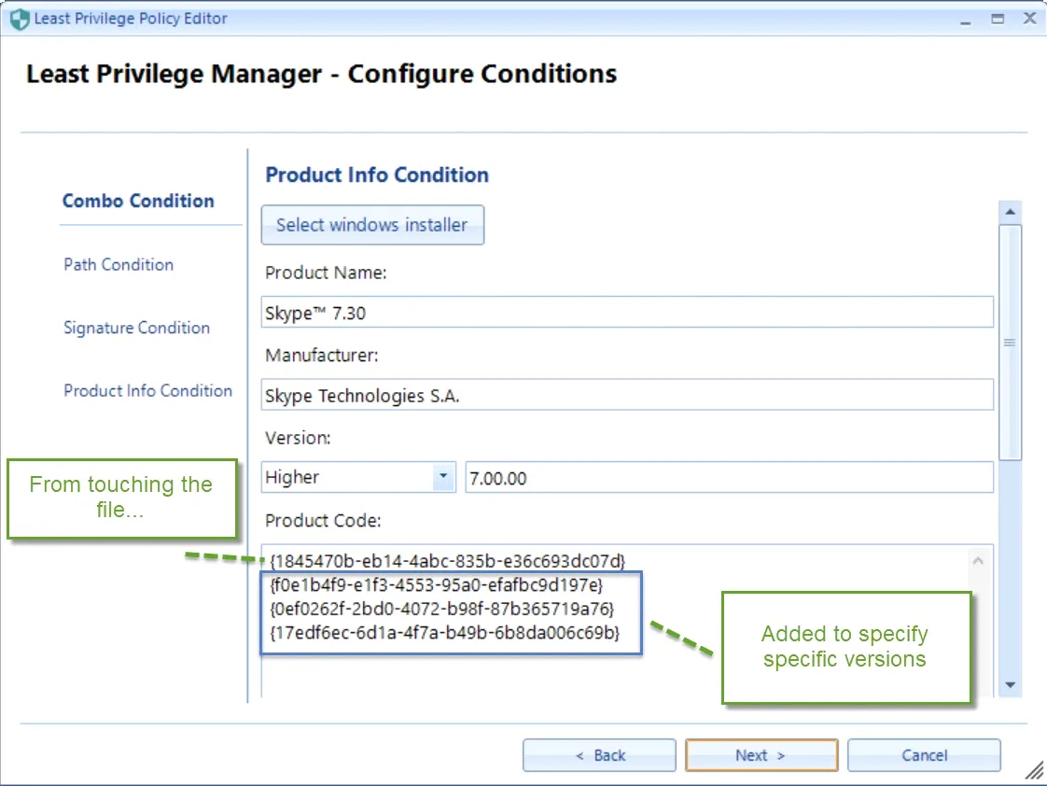This screenshot has height=786, width=1047.
Task: Select the Product Info Condition entry
Action: click(147, 390)
